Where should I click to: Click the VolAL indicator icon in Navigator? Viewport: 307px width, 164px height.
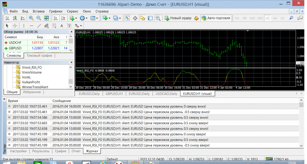[18, 77]
